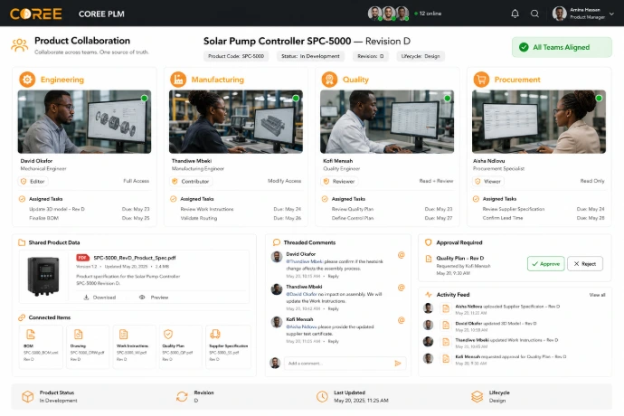
Task: Select the Procurement cart icon
Action: 481,80
